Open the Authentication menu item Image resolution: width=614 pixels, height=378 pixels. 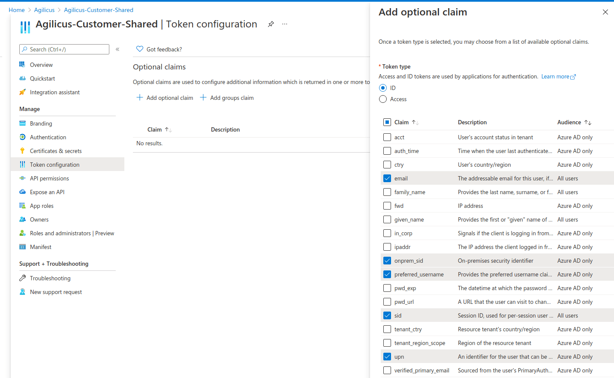(x=48, y=137)
